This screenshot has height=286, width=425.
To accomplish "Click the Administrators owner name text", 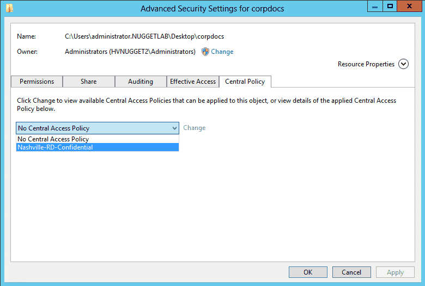I will tap(130, 52).
